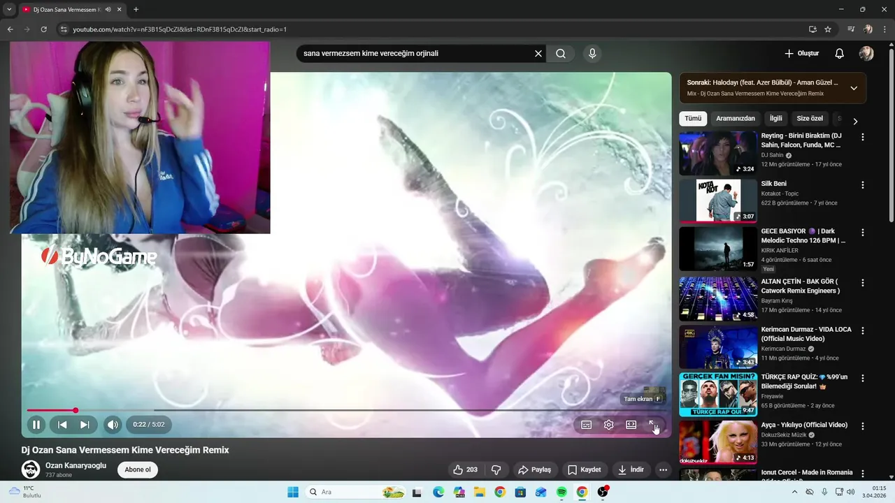Select the İlgili filter chip

coord(776,119)
